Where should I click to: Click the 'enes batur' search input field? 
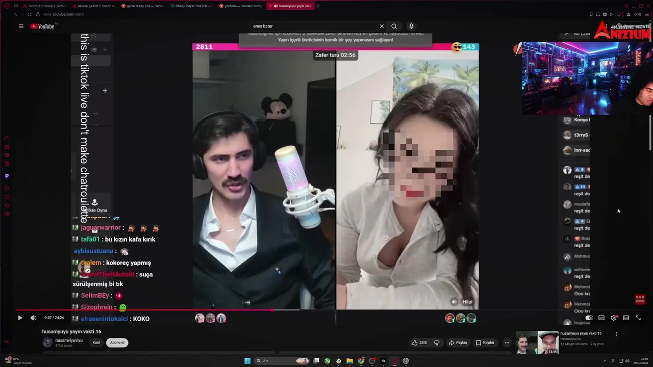[x=314, y=26]
